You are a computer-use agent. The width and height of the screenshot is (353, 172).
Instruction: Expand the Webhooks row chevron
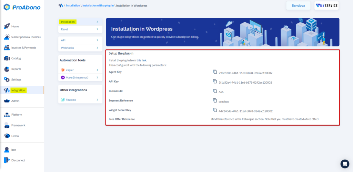click(98, 48)
